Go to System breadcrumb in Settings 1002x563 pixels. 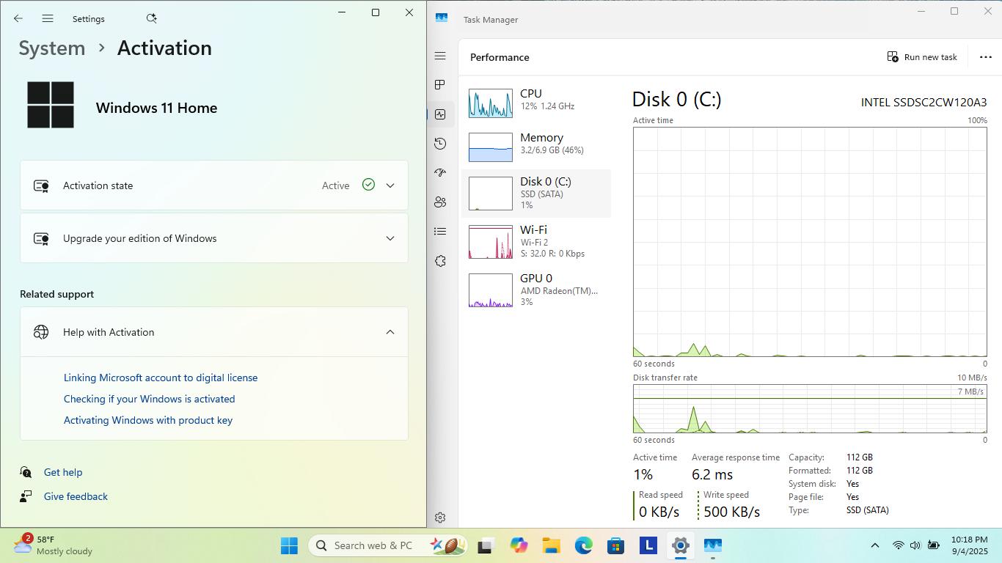[x=52, y=48]
